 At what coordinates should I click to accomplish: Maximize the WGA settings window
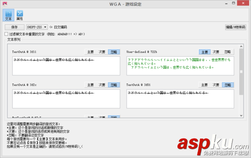[x=234, y=3]
